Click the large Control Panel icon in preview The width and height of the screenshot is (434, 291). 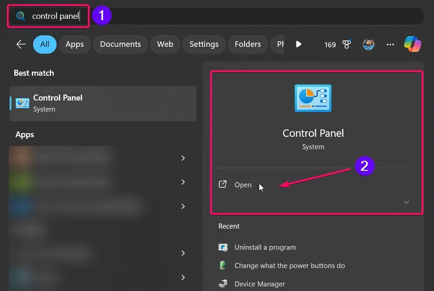click(313, 98)
